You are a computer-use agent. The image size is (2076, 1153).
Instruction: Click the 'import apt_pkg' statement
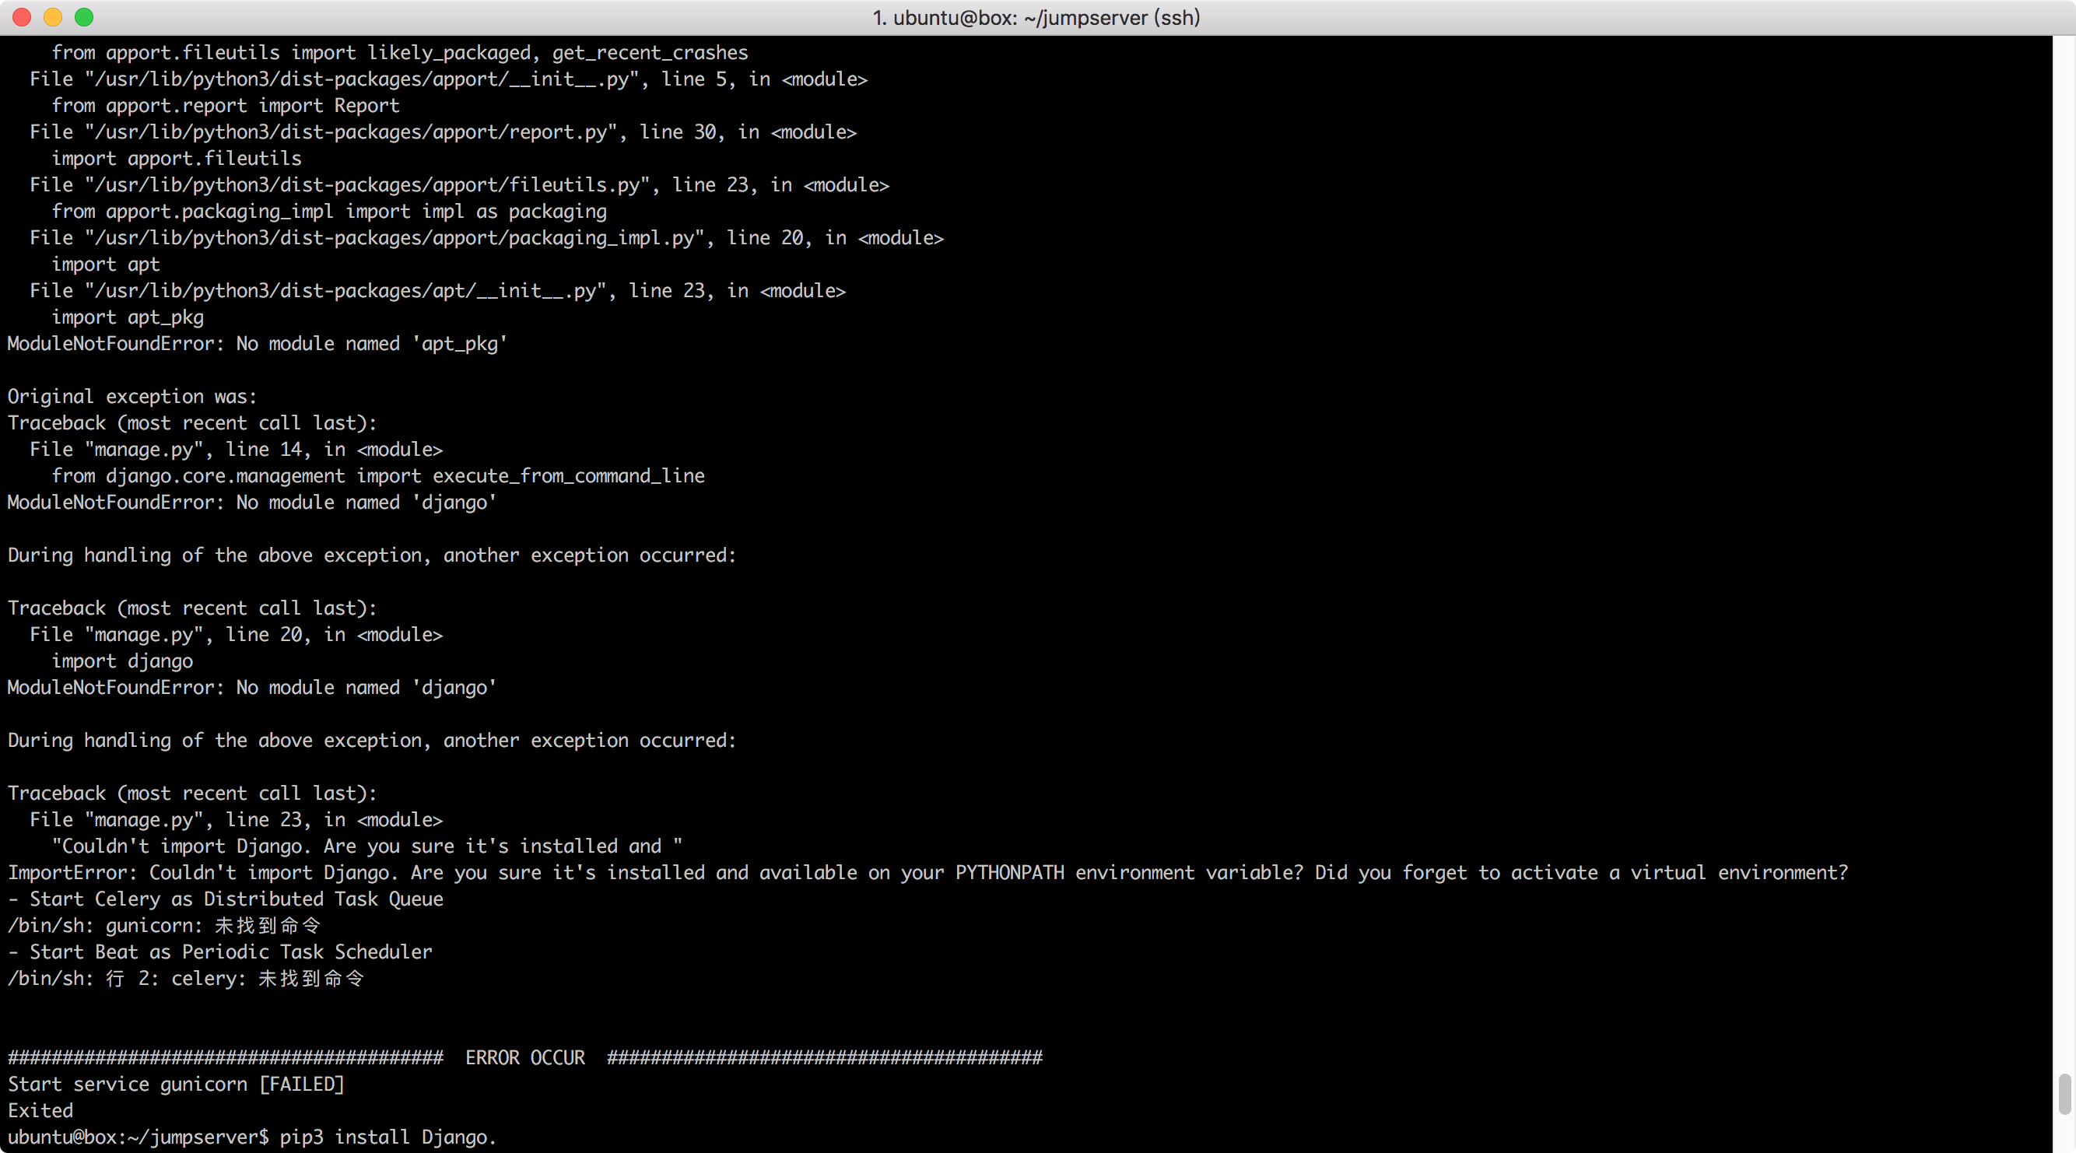tap(128, 317)
